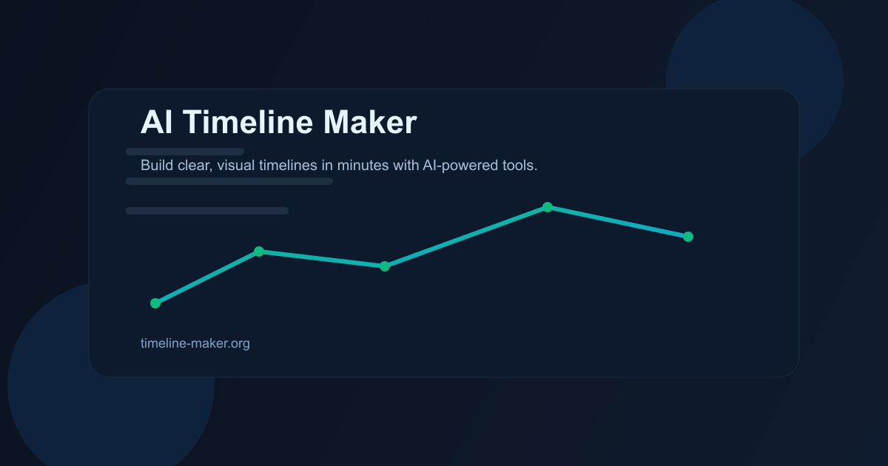
Task: Select the rising line between first two nodes
Action: [x=207, y=277]
